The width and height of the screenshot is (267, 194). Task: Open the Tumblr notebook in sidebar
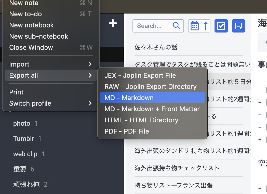point(23,139)
